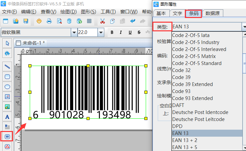
Task: Select the barcode drawing tool
Action: [7, 136]
